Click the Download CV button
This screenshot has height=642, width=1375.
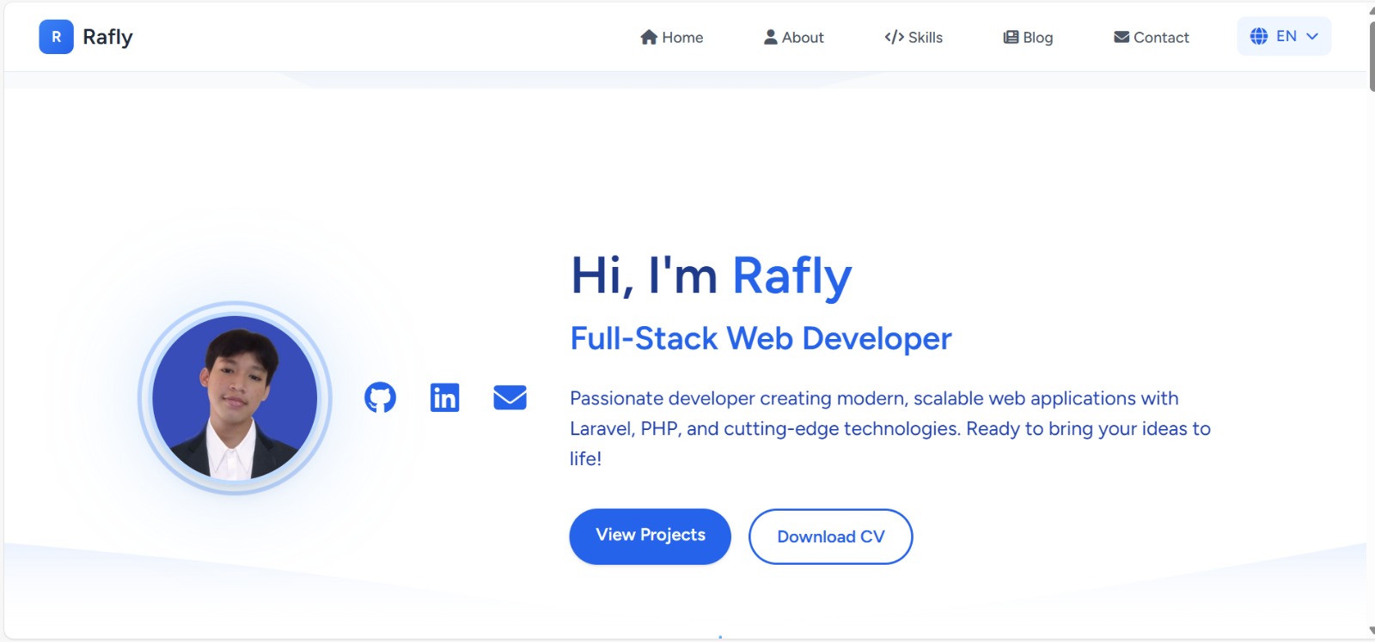[830, 536]
